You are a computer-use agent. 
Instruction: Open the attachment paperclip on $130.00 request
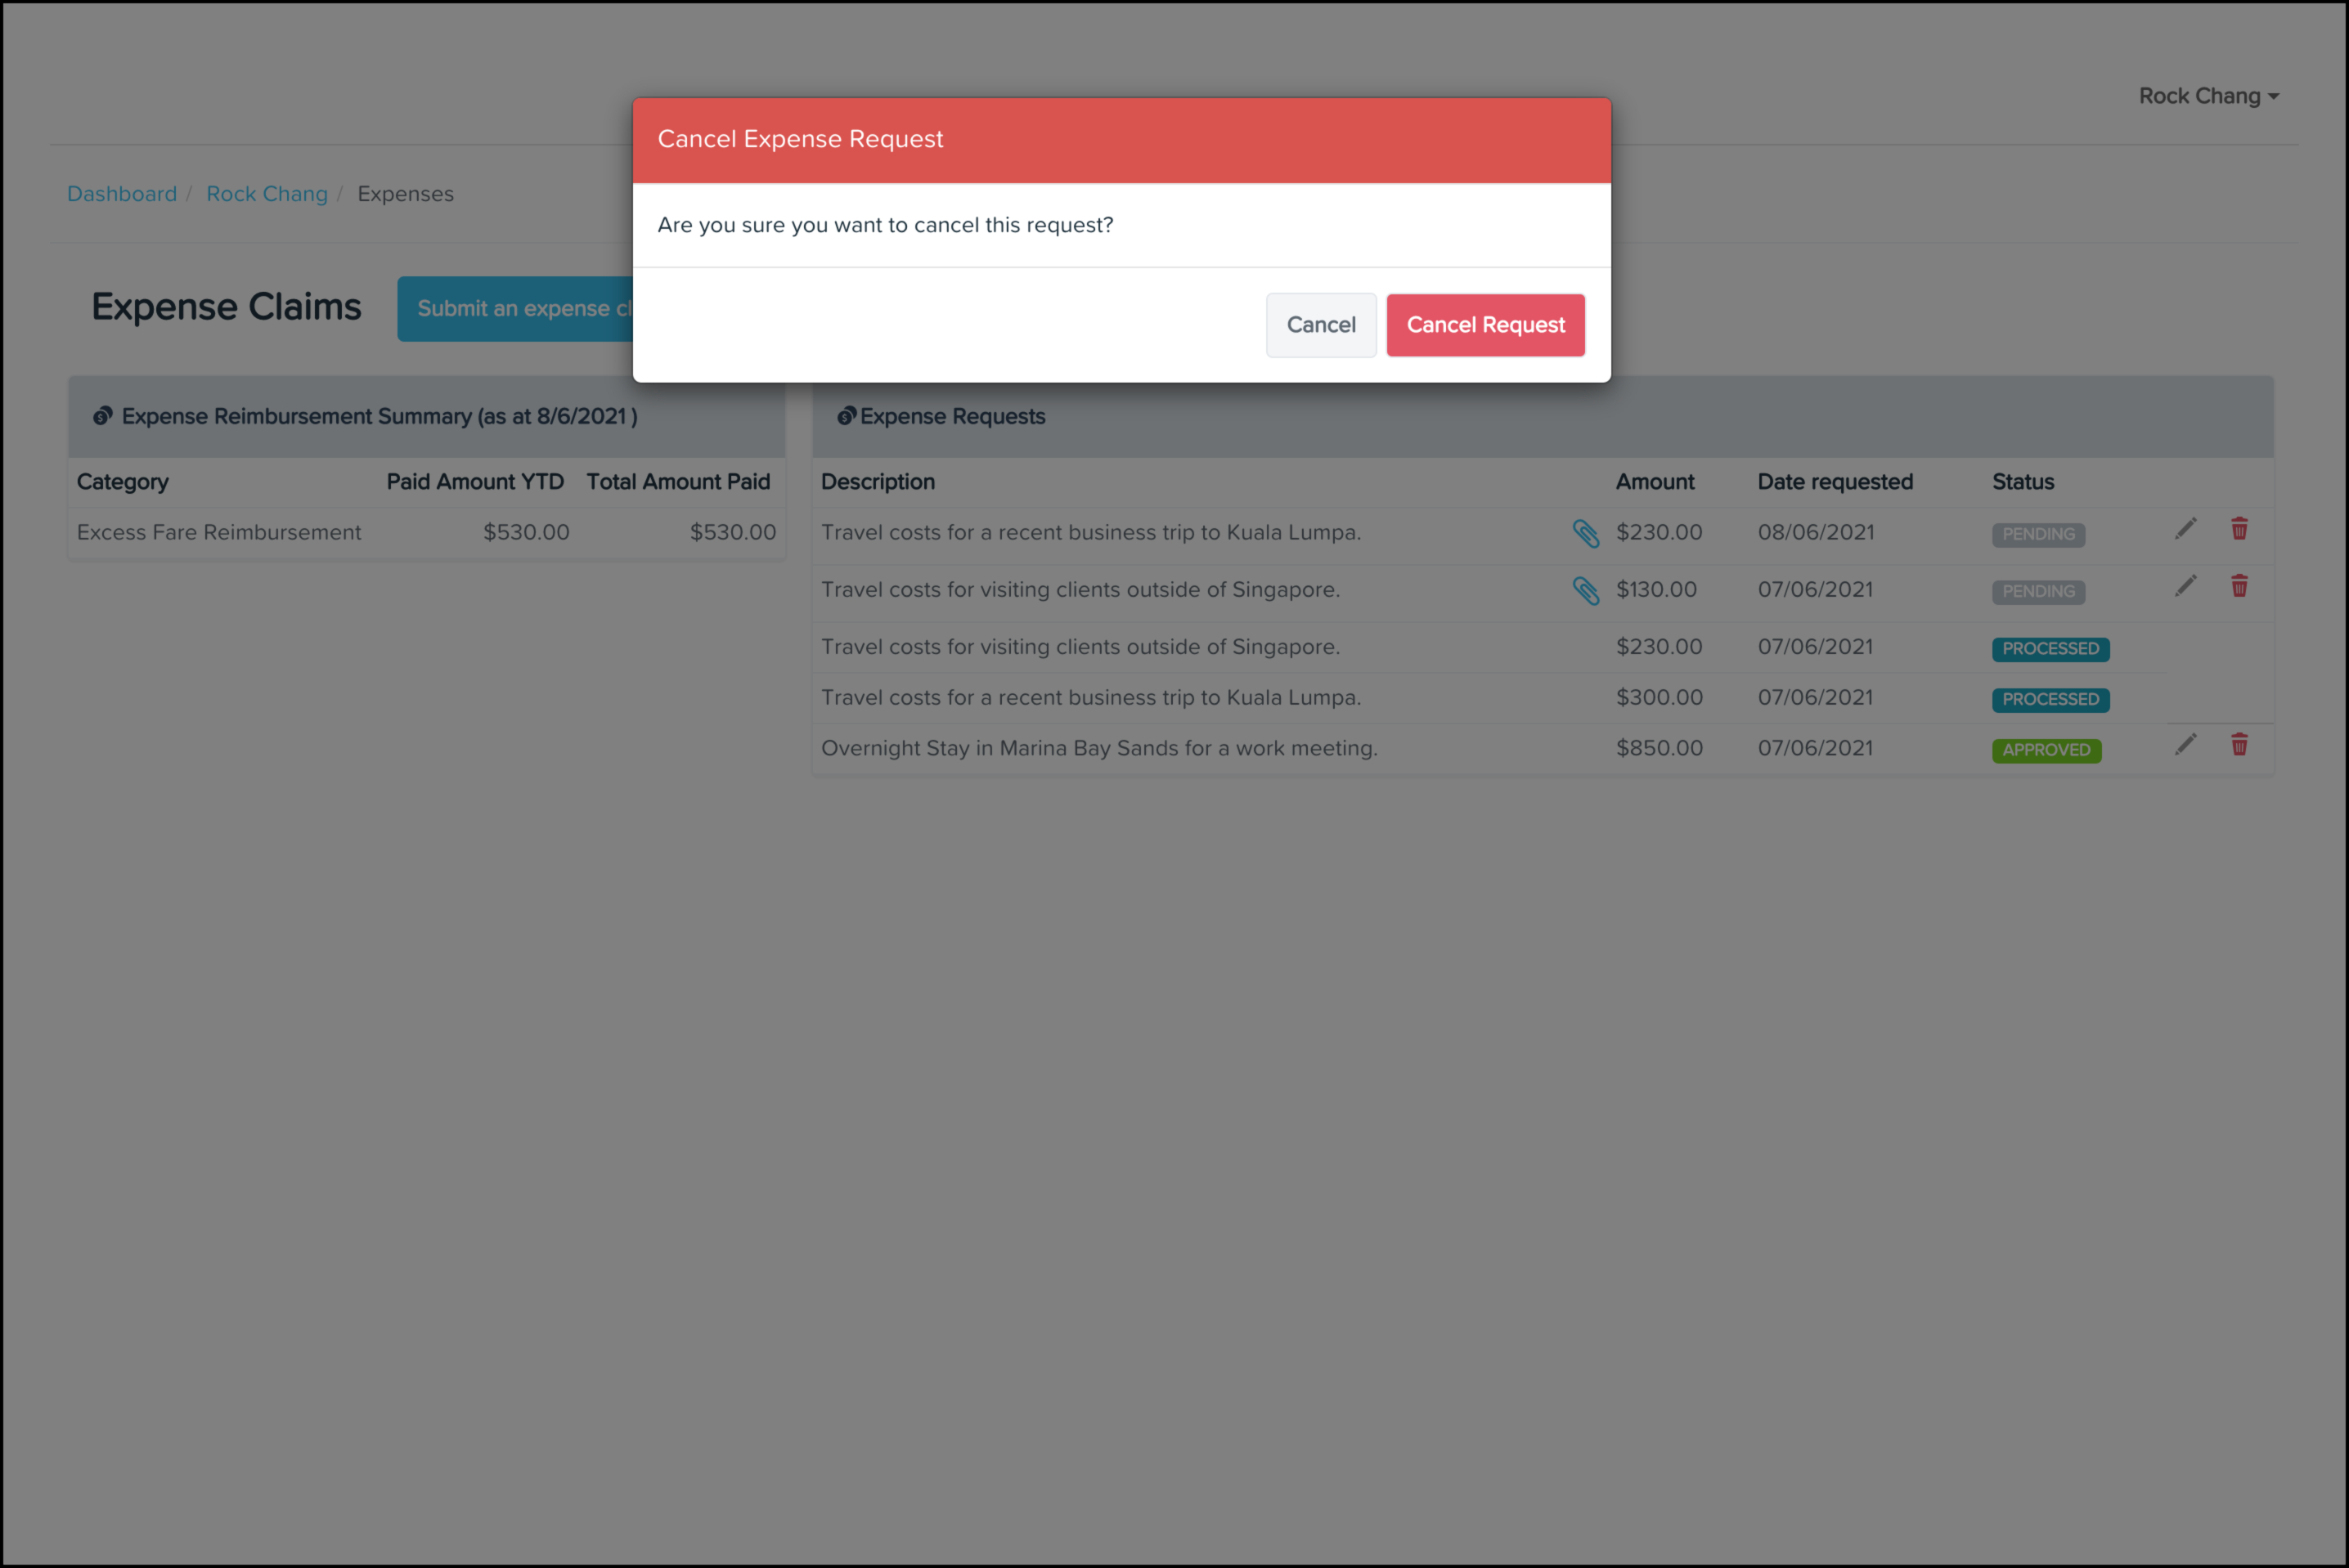coord(1584,590)
